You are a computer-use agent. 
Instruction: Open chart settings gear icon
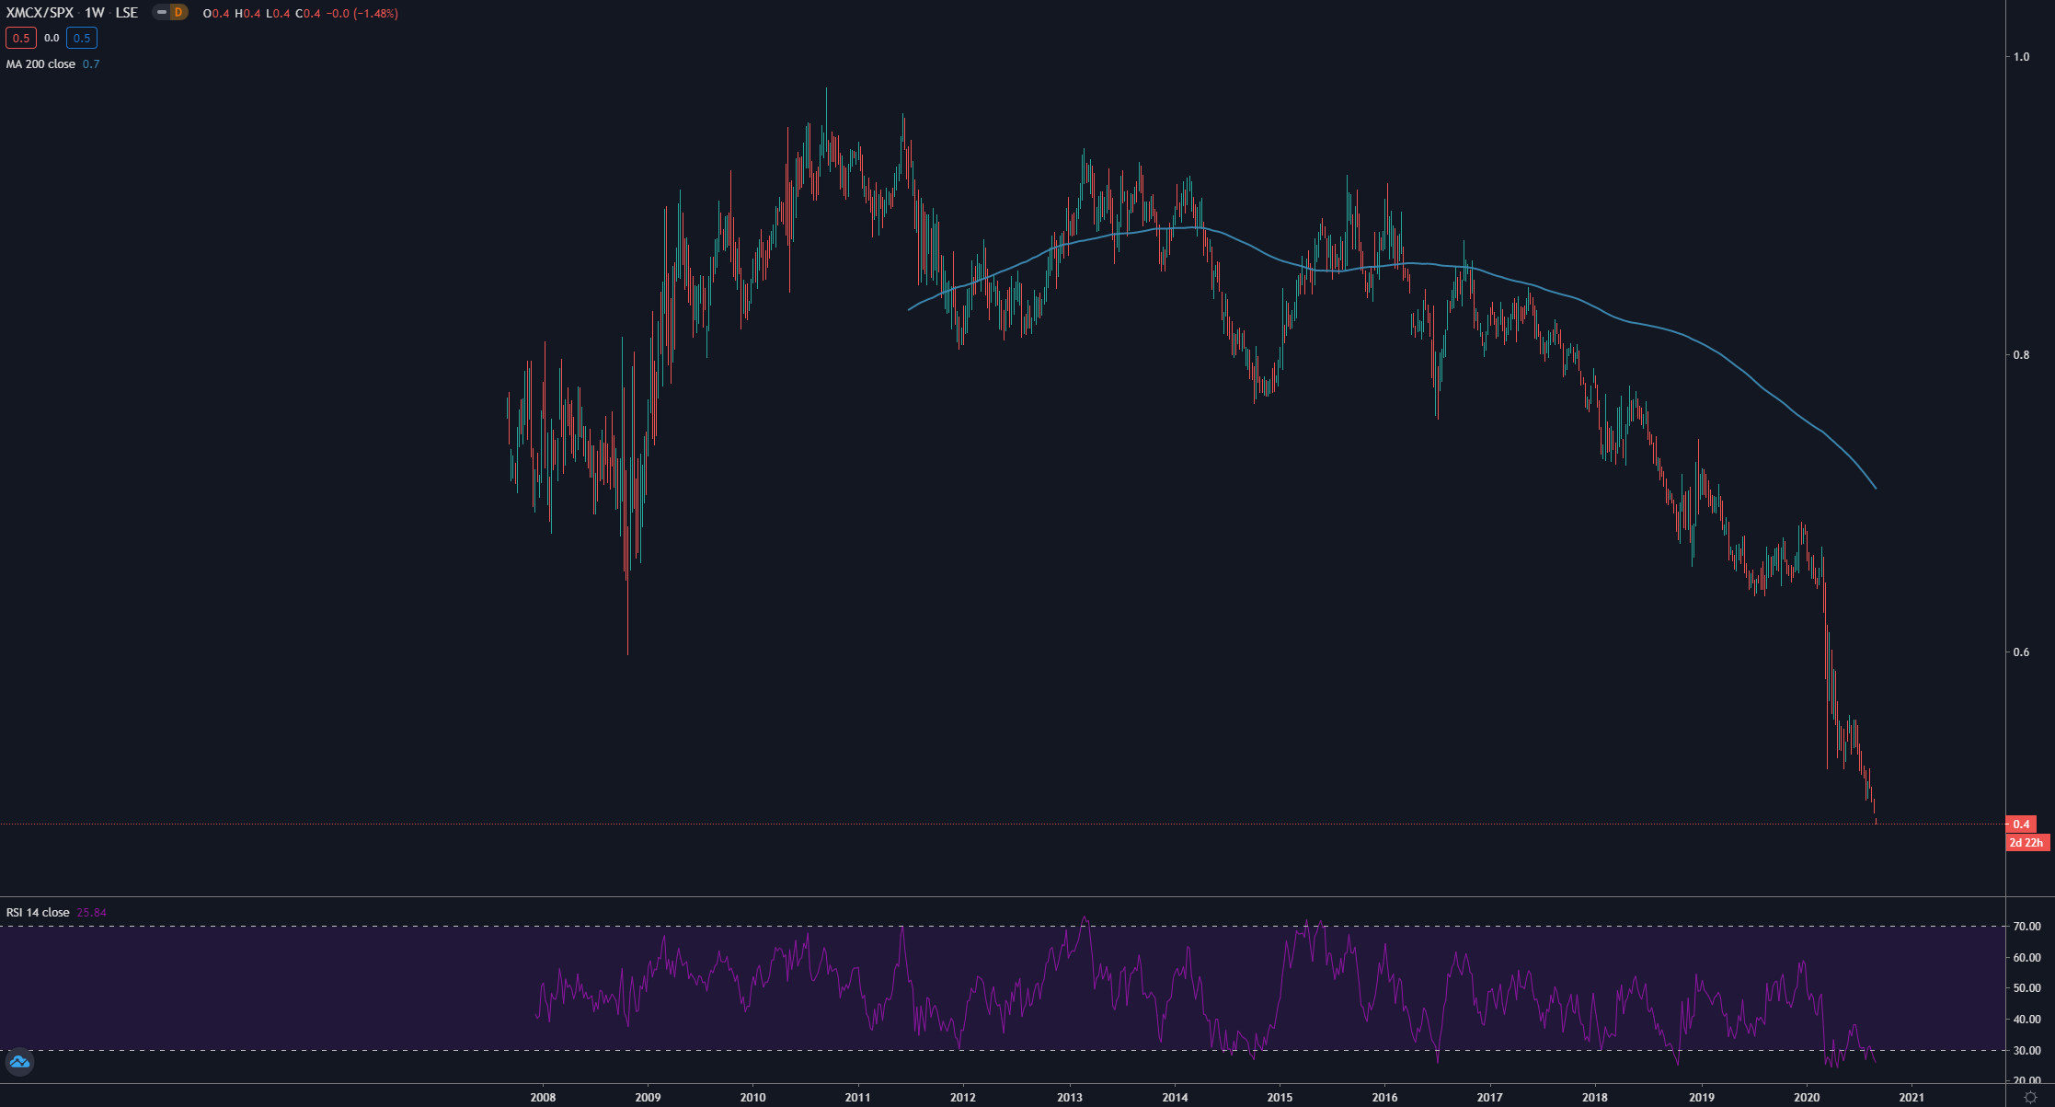coord(2030,1097)
